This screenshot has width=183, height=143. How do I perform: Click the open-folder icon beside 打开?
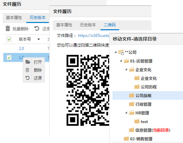pyautogui.click(x=28, y=62)
